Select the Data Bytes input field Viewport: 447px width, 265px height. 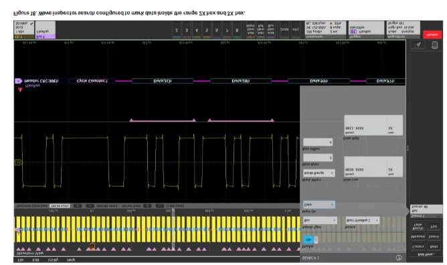pos(318,157)
